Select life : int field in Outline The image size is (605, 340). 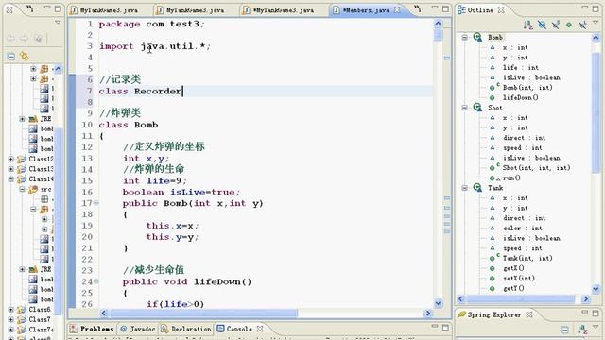click(521, 67)
